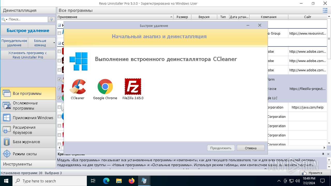Sort by the Приложение column header
Viewport: 331px width, 186px height.
[115, 17]
